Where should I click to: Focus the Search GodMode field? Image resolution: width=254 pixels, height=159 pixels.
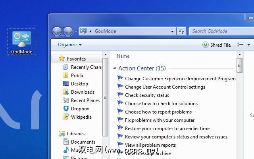tap(221, 31)
